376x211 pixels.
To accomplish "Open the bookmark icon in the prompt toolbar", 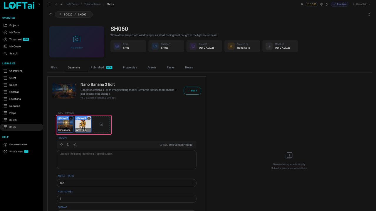I will (68, 145).
